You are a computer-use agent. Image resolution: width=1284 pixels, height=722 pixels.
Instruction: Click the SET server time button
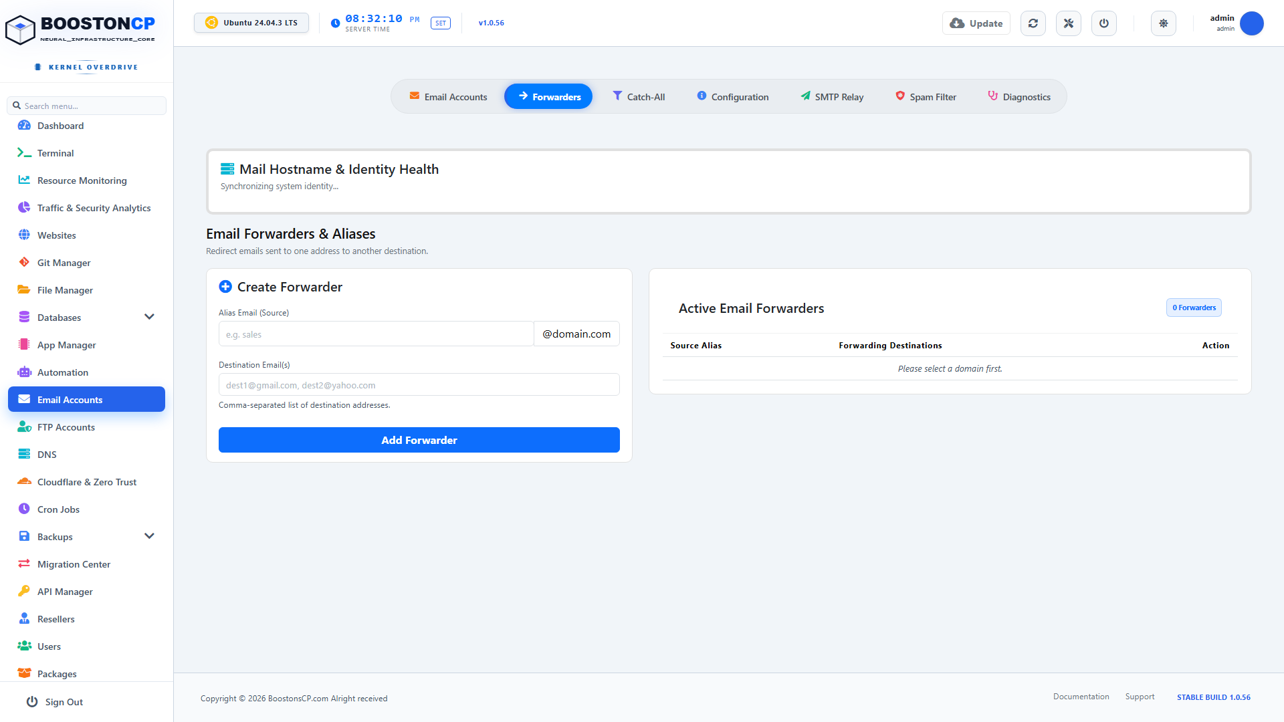point(441,23)
